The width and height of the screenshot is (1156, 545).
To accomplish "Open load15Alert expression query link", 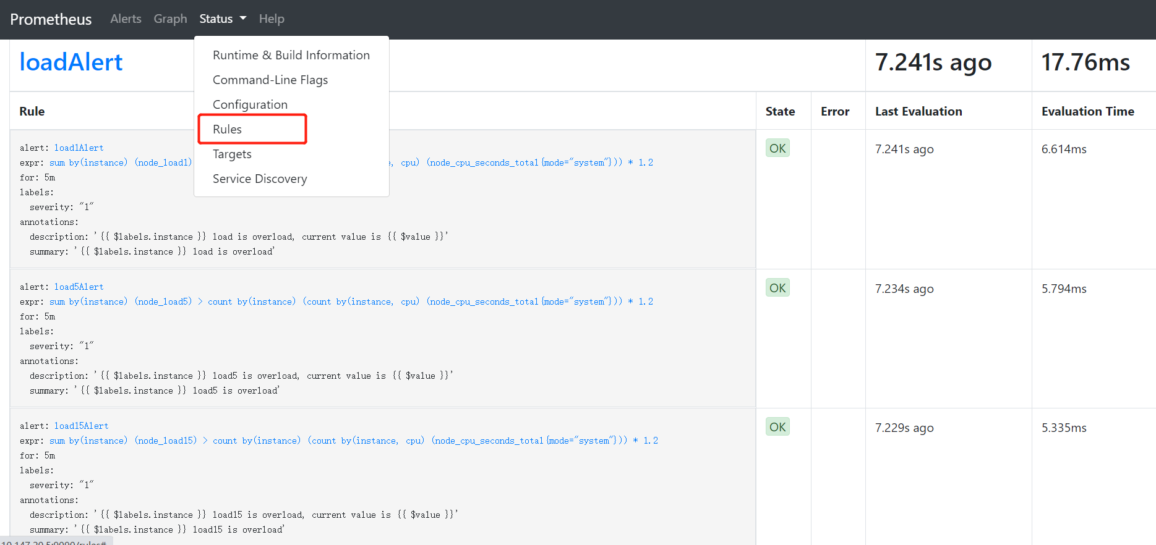I will point(354,441).
